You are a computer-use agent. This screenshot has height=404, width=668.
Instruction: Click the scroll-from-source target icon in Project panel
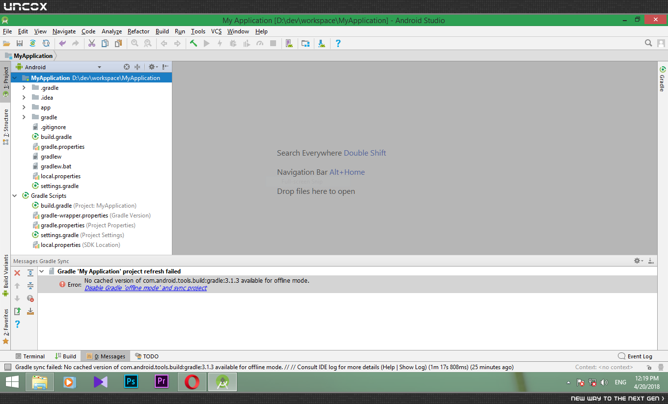[127, 67]
